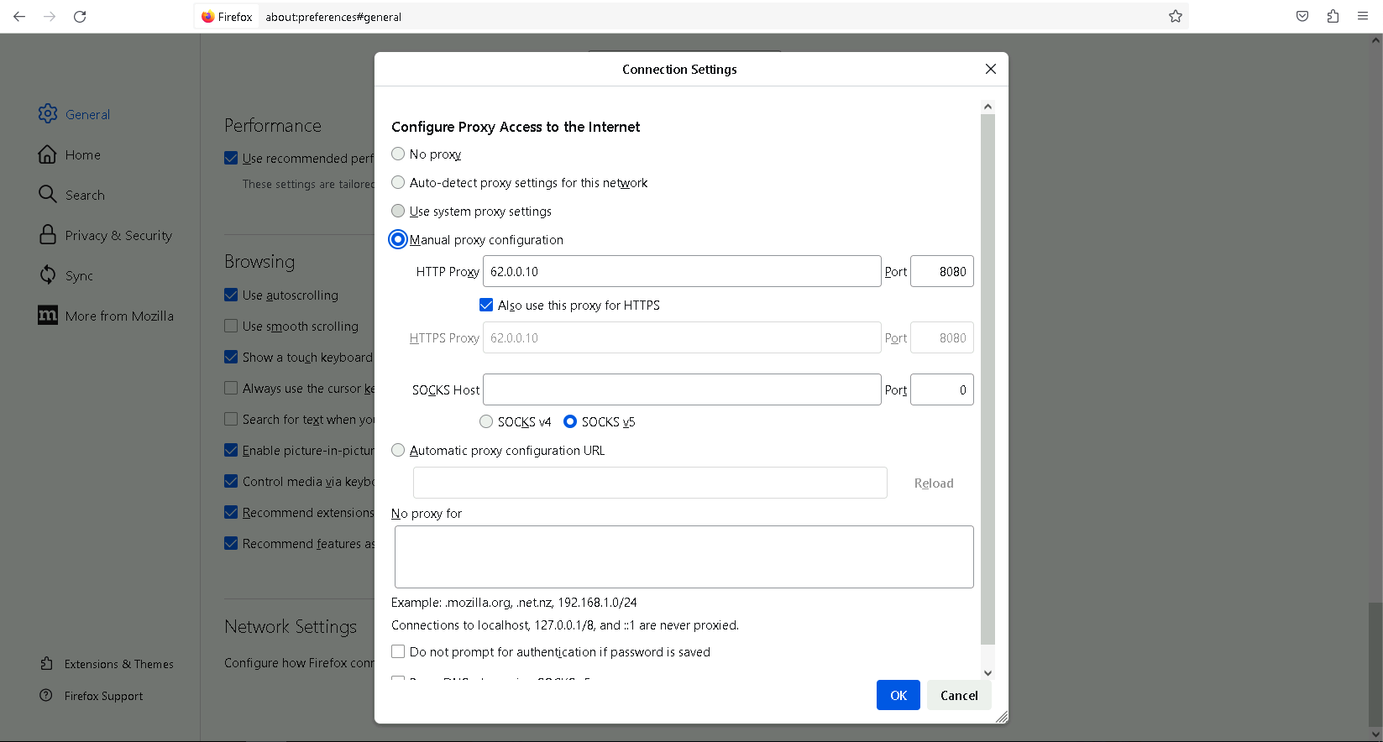Close the Connection Settings dialog
This screenshot has width=1383, height=742.
click(991, 69)
